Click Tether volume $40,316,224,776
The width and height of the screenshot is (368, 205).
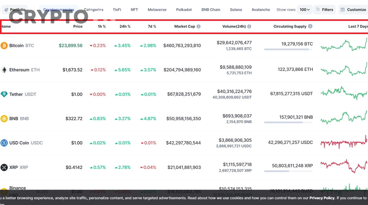(x=234, y=91)
